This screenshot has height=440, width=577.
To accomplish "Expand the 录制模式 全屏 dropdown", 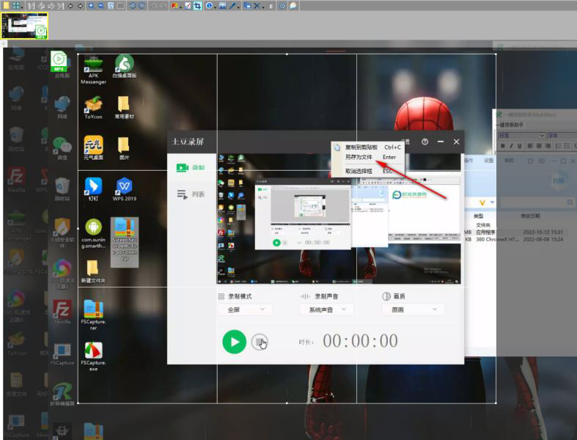I will click(x=245, y=309).
